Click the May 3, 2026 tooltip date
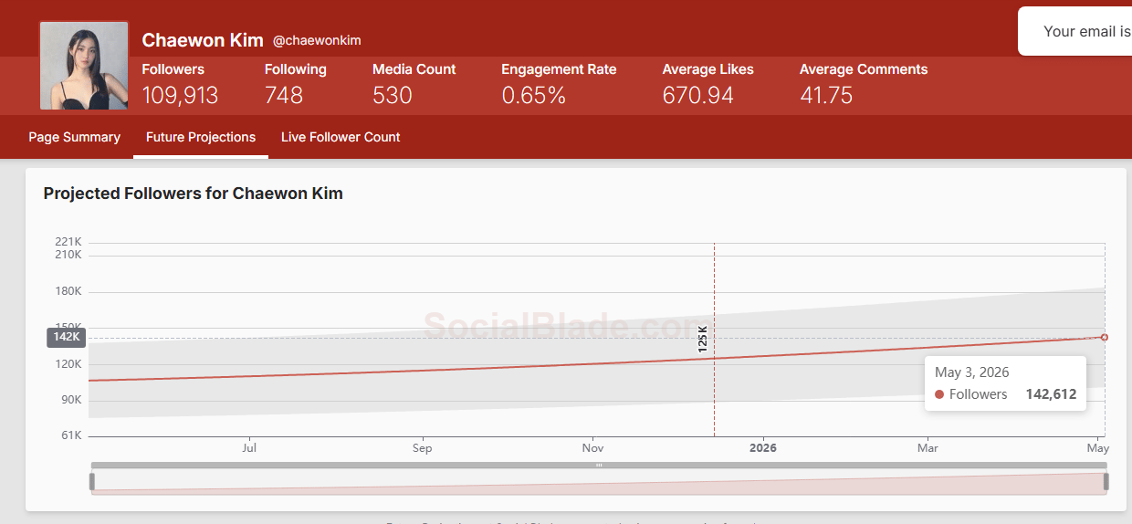The height and width of the screenshot is (524, 1132). pos(972,372)
